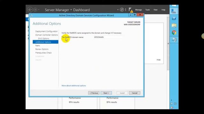
Task: Click left tile Performance text
Action: [x=75, y=98]
